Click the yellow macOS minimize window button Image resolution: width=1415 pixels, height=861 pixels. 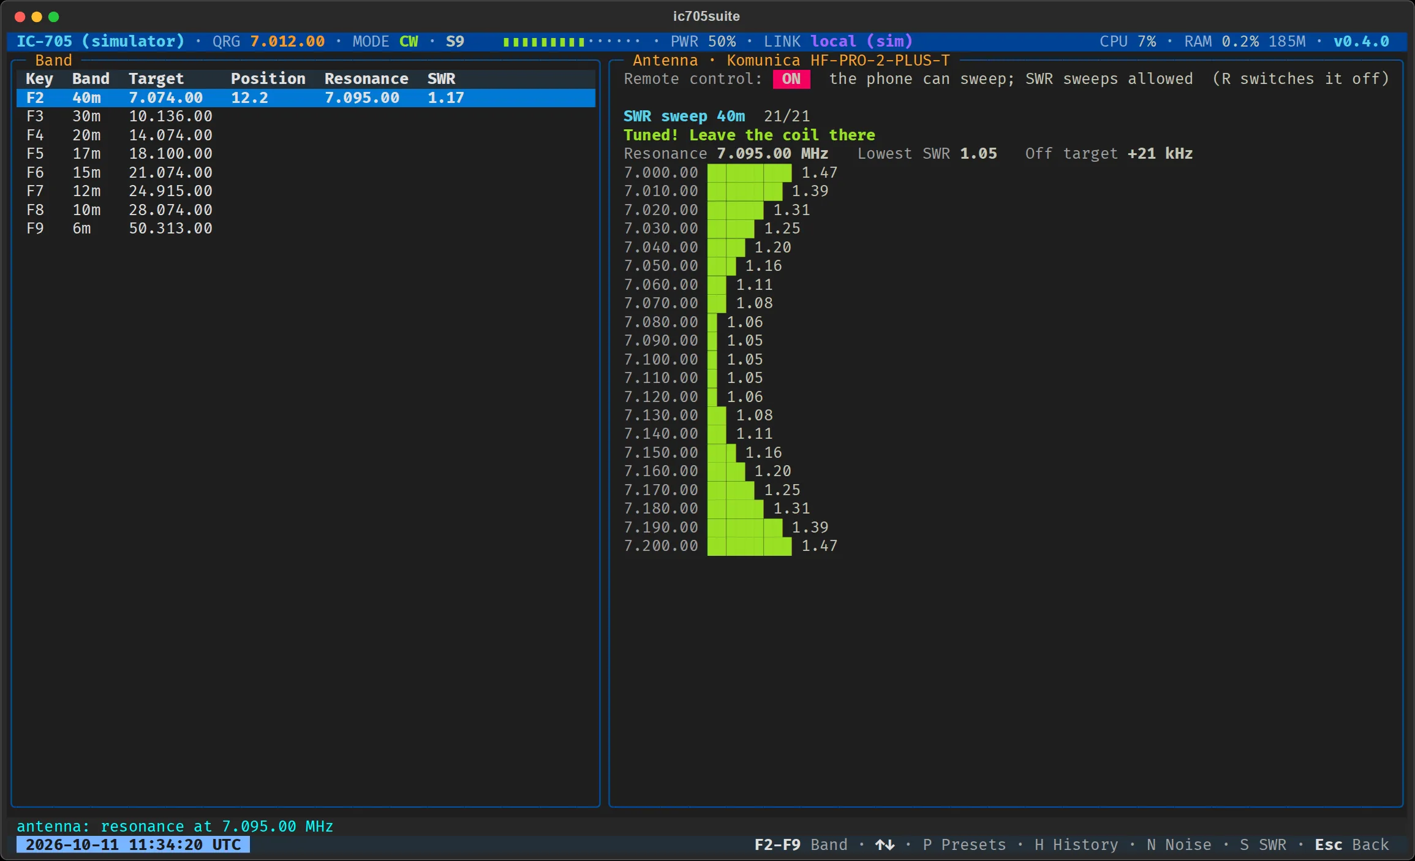tap(37, 17)
